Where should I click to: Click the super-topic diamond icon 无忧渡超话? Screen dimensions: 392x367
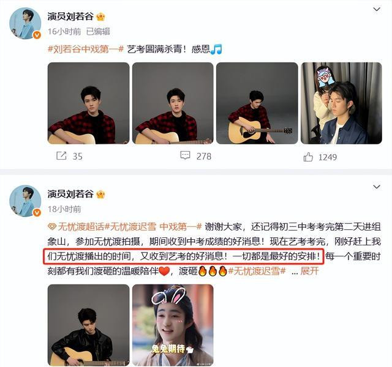coord(52,227)
